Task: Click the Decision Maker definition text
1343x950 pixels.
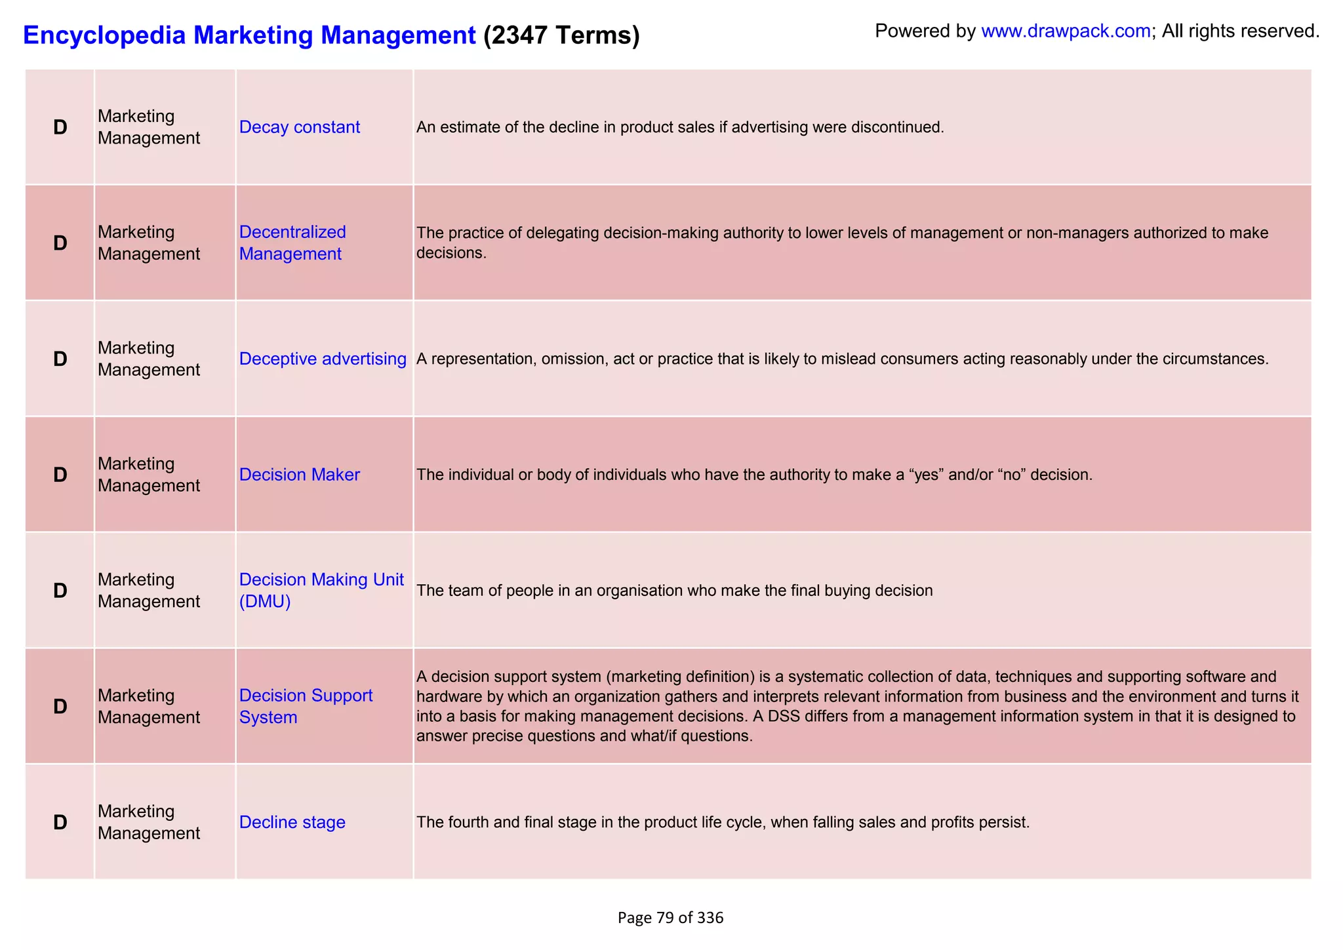Action: pyautogui.click(x=754, y=475)
